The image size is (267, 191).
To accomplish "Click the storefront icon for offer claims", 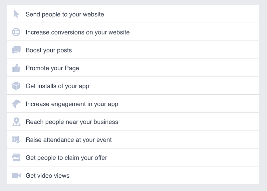I will 16,157.
